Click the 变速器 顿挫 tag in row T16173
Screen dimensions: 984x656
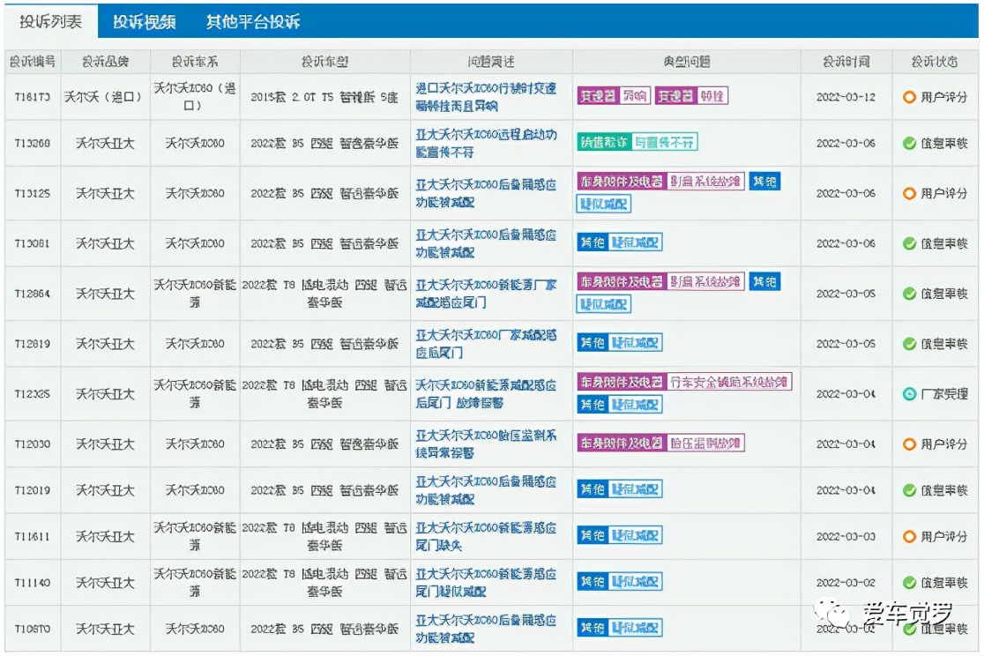[x=691, y=96]
